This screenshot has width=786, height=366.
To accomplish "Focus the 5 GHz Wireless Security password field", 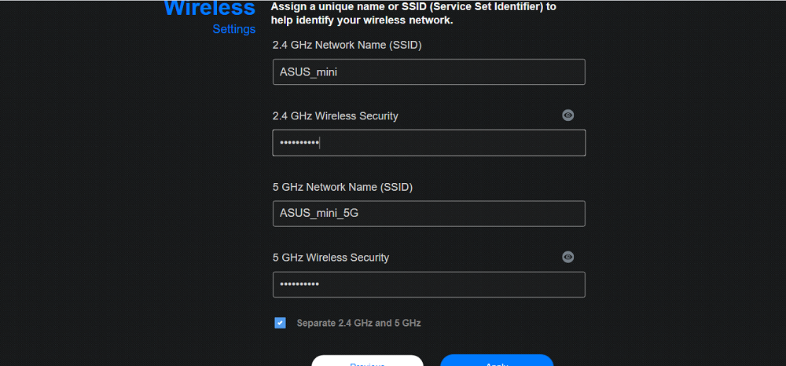I will (429, 285).
